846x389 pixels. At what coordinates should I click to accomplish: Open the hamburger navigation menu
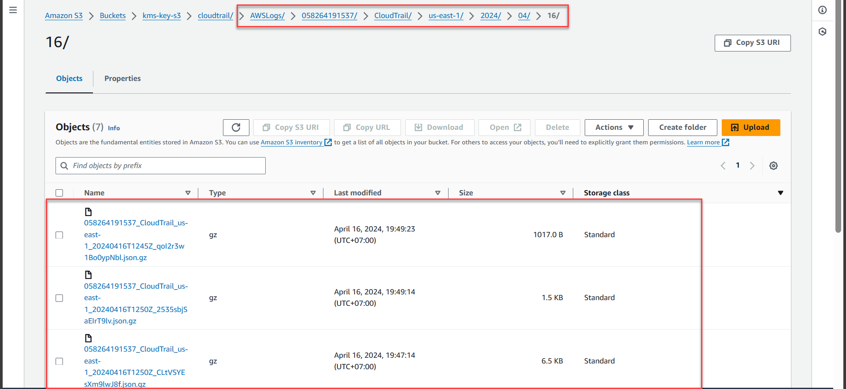(13, 10)
